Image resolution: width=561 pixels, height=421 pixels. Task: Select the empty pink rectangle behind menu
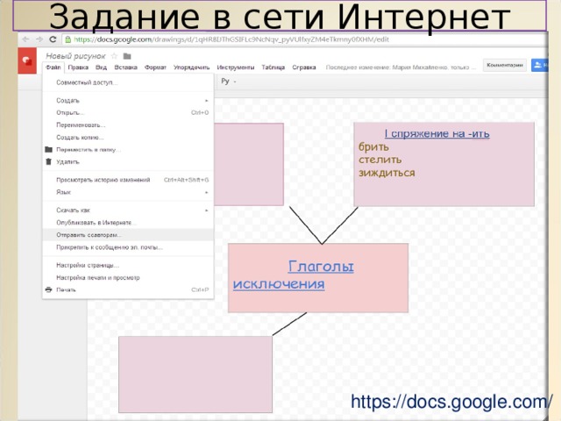[249, 164]
